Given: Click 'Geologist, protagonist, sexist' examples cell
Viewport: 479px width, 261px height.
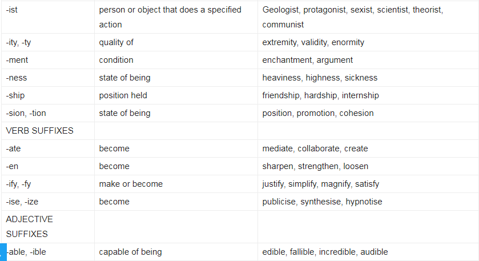Looking at the screenshot, I should [368, 17].
